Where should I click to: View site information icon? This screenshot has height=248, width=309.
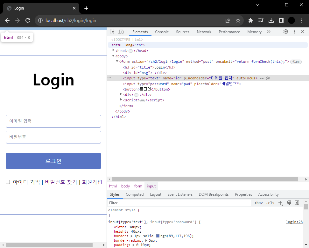click(x=40, y=20)
